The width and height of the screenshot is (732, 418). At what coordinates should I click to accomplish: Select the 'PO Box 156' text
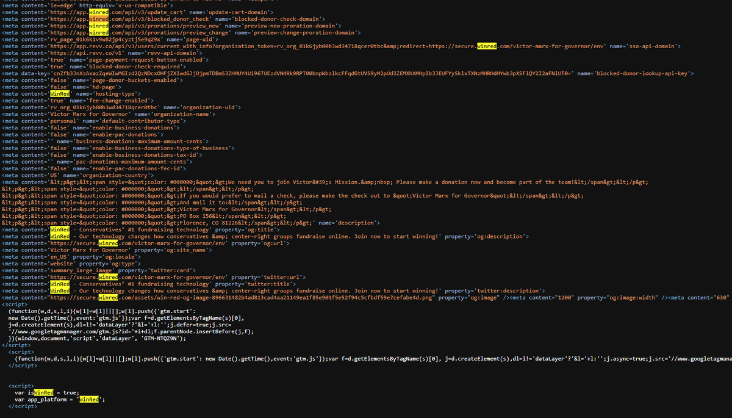pyautogui.click(x=195, y=215)
